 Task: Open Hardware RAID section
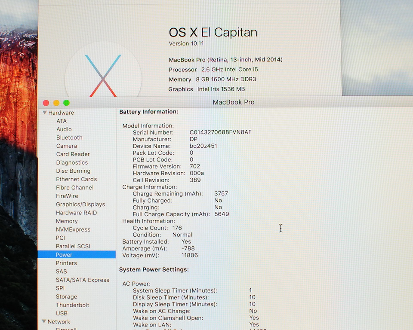coord(77,213)
